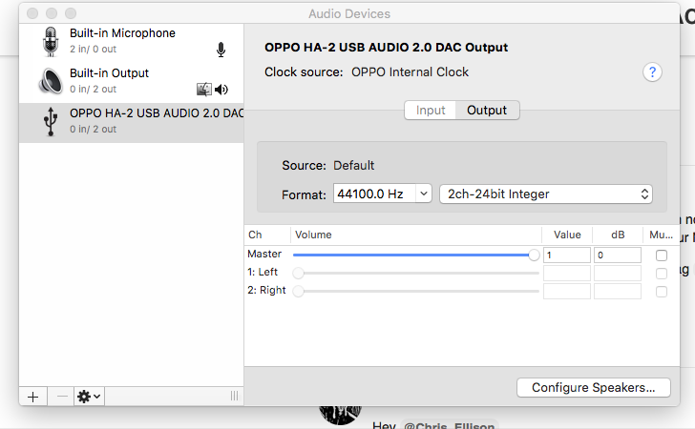695x429 pixels.
Task: Click the sidebar resize grip handle
Action: tap(235, 396)
